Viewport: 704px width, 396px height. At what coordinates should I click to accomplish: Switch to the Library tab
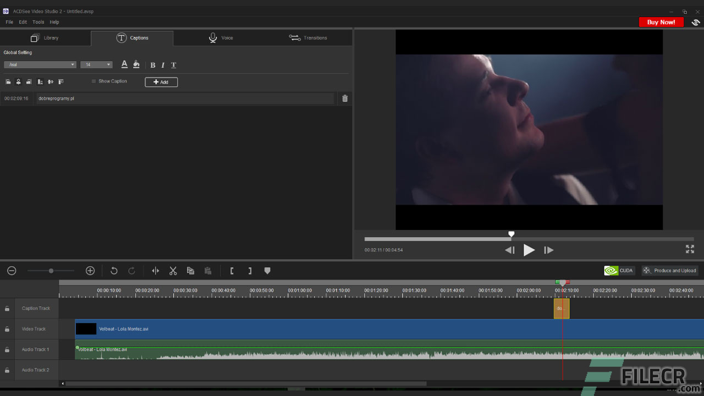pos(45,38)
